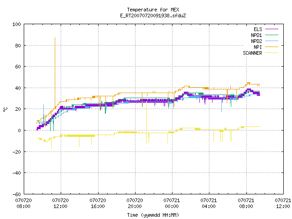Click the y-axis label -60
The image size is (292, 219).
click(16, 194)
